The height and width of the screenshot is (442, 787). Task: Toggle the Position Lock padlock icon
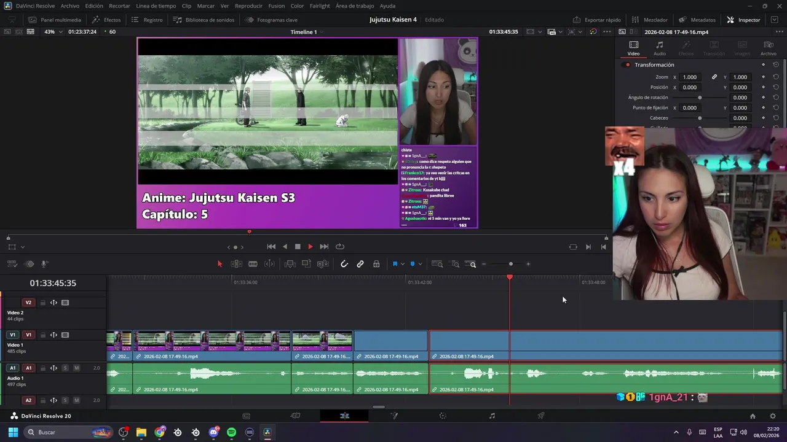(x=376, y=264)
